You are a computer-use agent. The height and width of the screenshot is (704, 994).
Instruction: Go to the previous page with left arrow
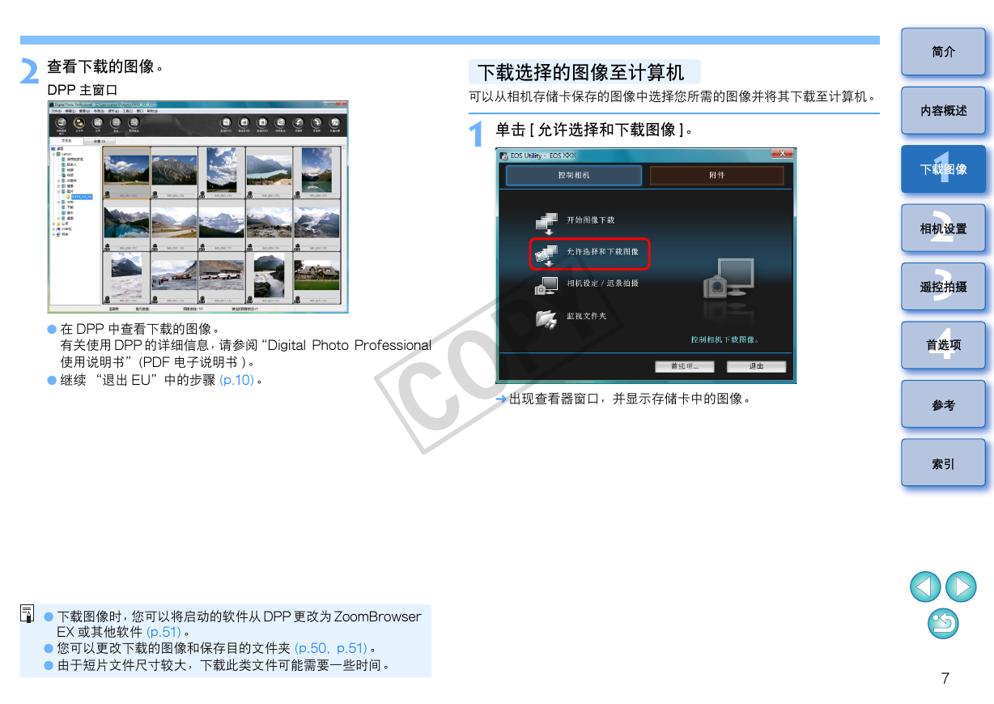click(x=925, y=587)
